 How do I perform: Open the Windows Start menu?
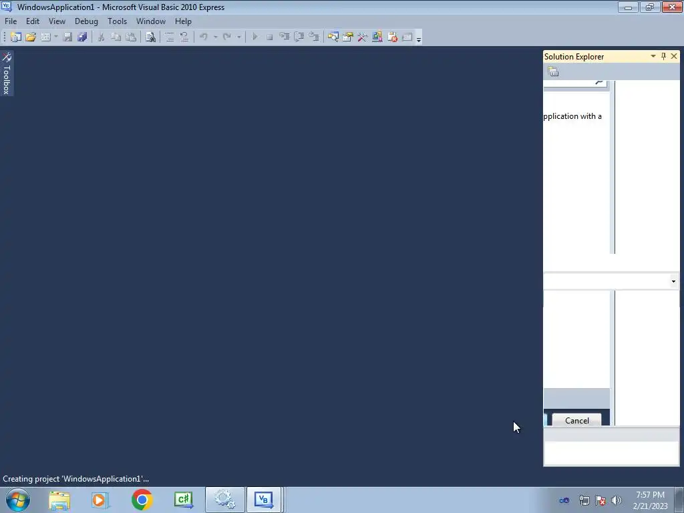pos(18,500)
